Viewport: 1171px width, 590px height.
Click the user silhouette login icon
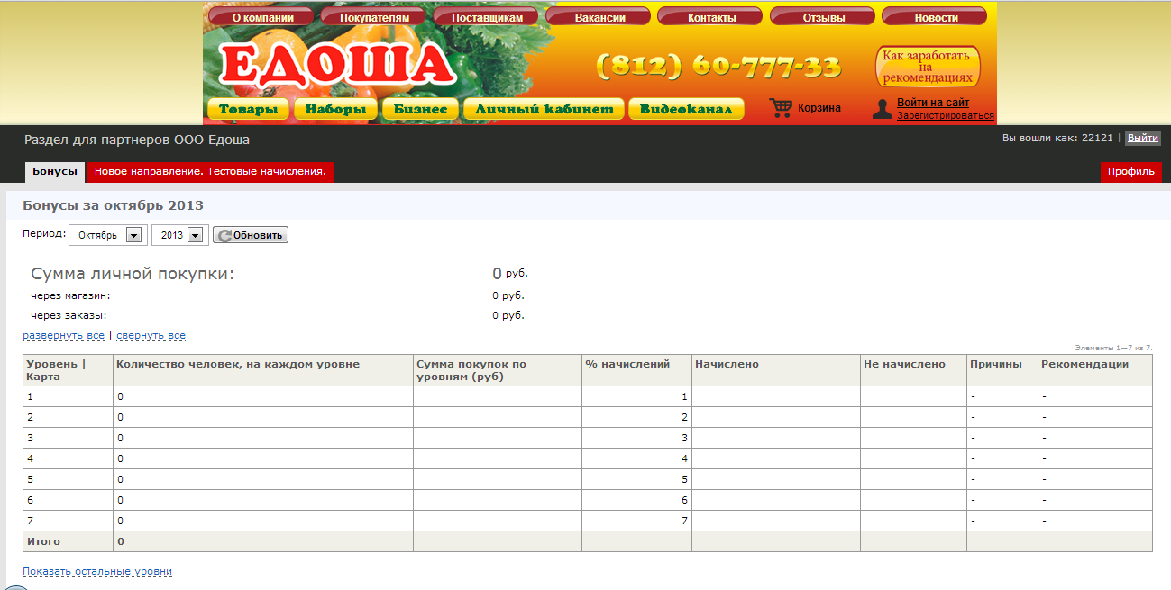[x=882, y=109]
